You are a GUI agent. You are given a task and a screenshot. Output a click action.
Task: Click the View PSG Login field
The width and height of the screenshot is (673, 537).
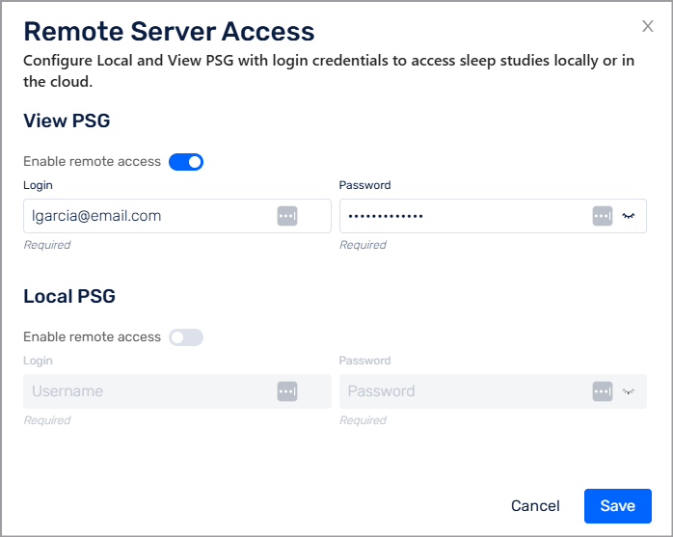pos(177,216)
